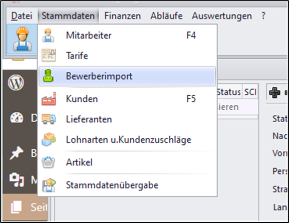The image size is (289, 223).
Task: Open the Datei menu
Action: click(x=22, y=16)
